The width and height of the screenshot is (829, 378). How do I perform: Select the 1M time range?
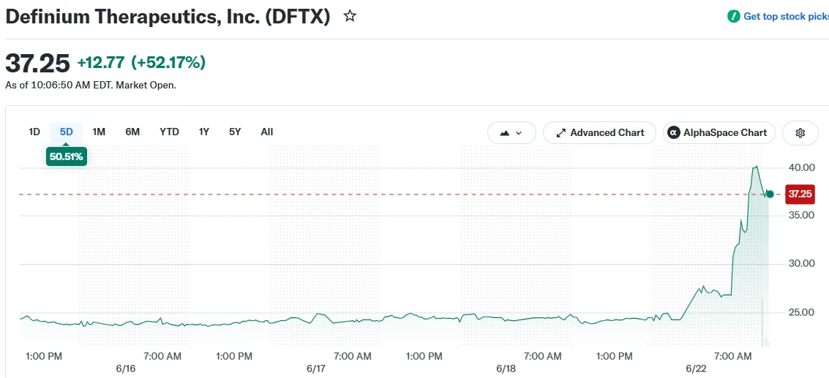pyautogui.click(x=99, y=132)
